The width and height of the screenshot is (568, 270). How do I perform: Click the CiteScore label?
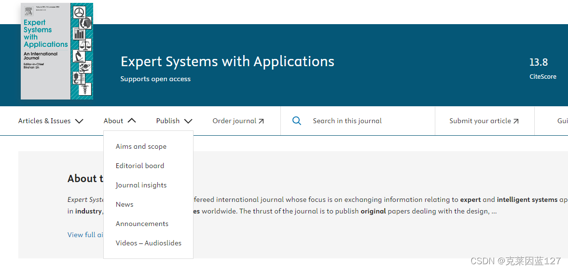pyautogui.click(x=542, y=76)
